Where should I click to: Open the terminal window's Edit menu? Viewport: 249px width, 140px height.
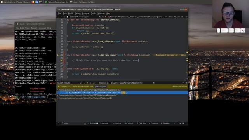(x=22, y=28)
